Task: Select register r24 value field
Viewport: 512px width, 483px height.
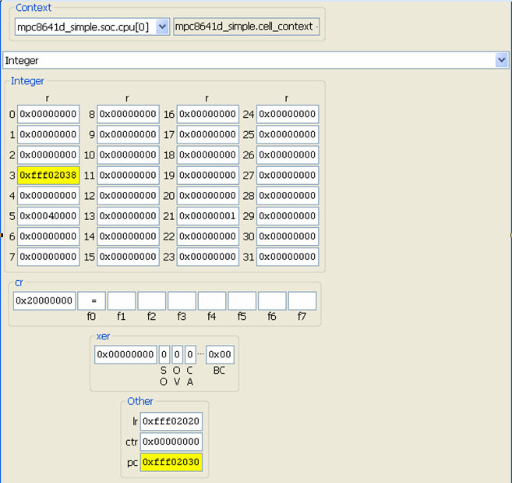Action: pos(288,114)
